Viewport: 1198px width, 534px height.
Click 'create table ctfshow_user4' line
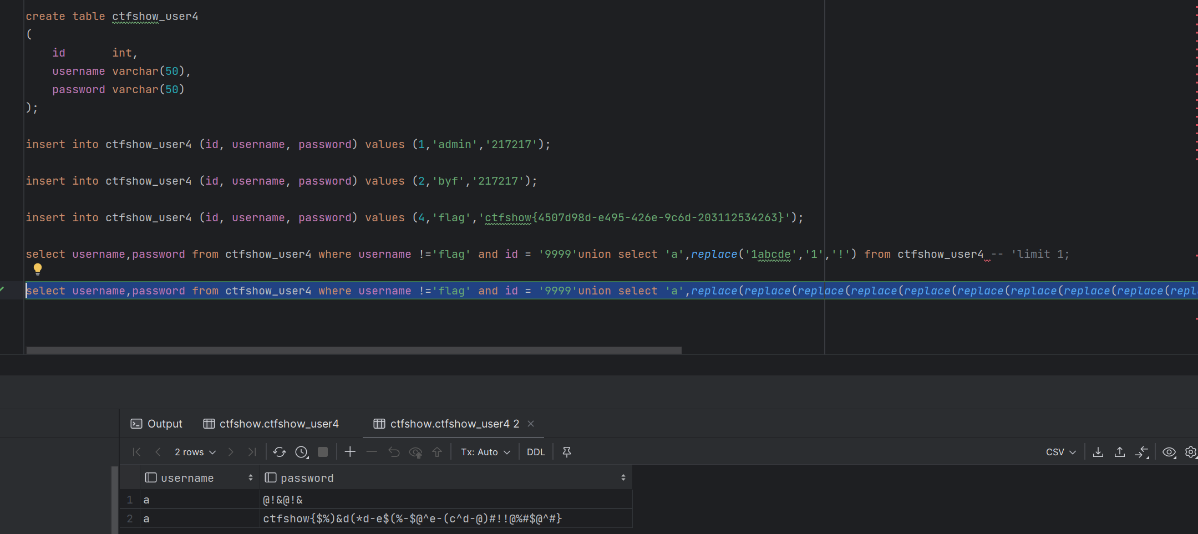click(112, 16)
